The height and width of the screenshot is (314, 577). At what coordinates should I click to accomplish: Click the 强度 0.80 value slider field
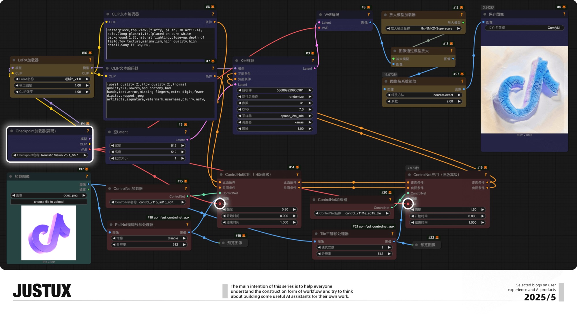[x=259, y=210]
